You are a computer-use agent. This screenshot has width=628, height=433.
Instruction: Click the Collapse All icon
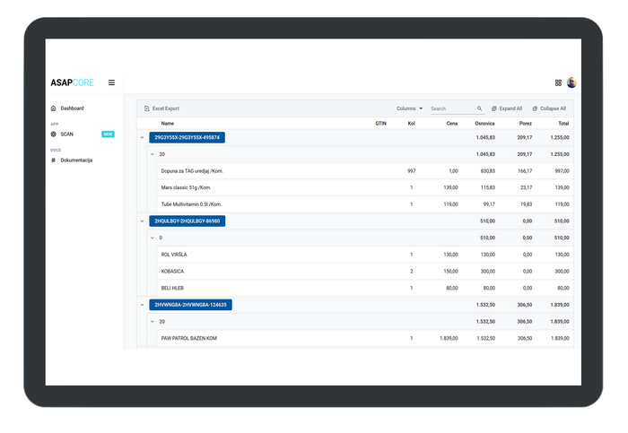(535, 108)
